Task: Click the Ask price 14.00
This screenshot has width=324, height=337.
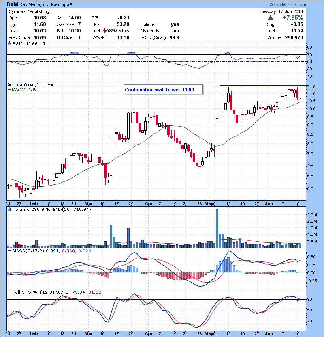Action: coord(75,18)
